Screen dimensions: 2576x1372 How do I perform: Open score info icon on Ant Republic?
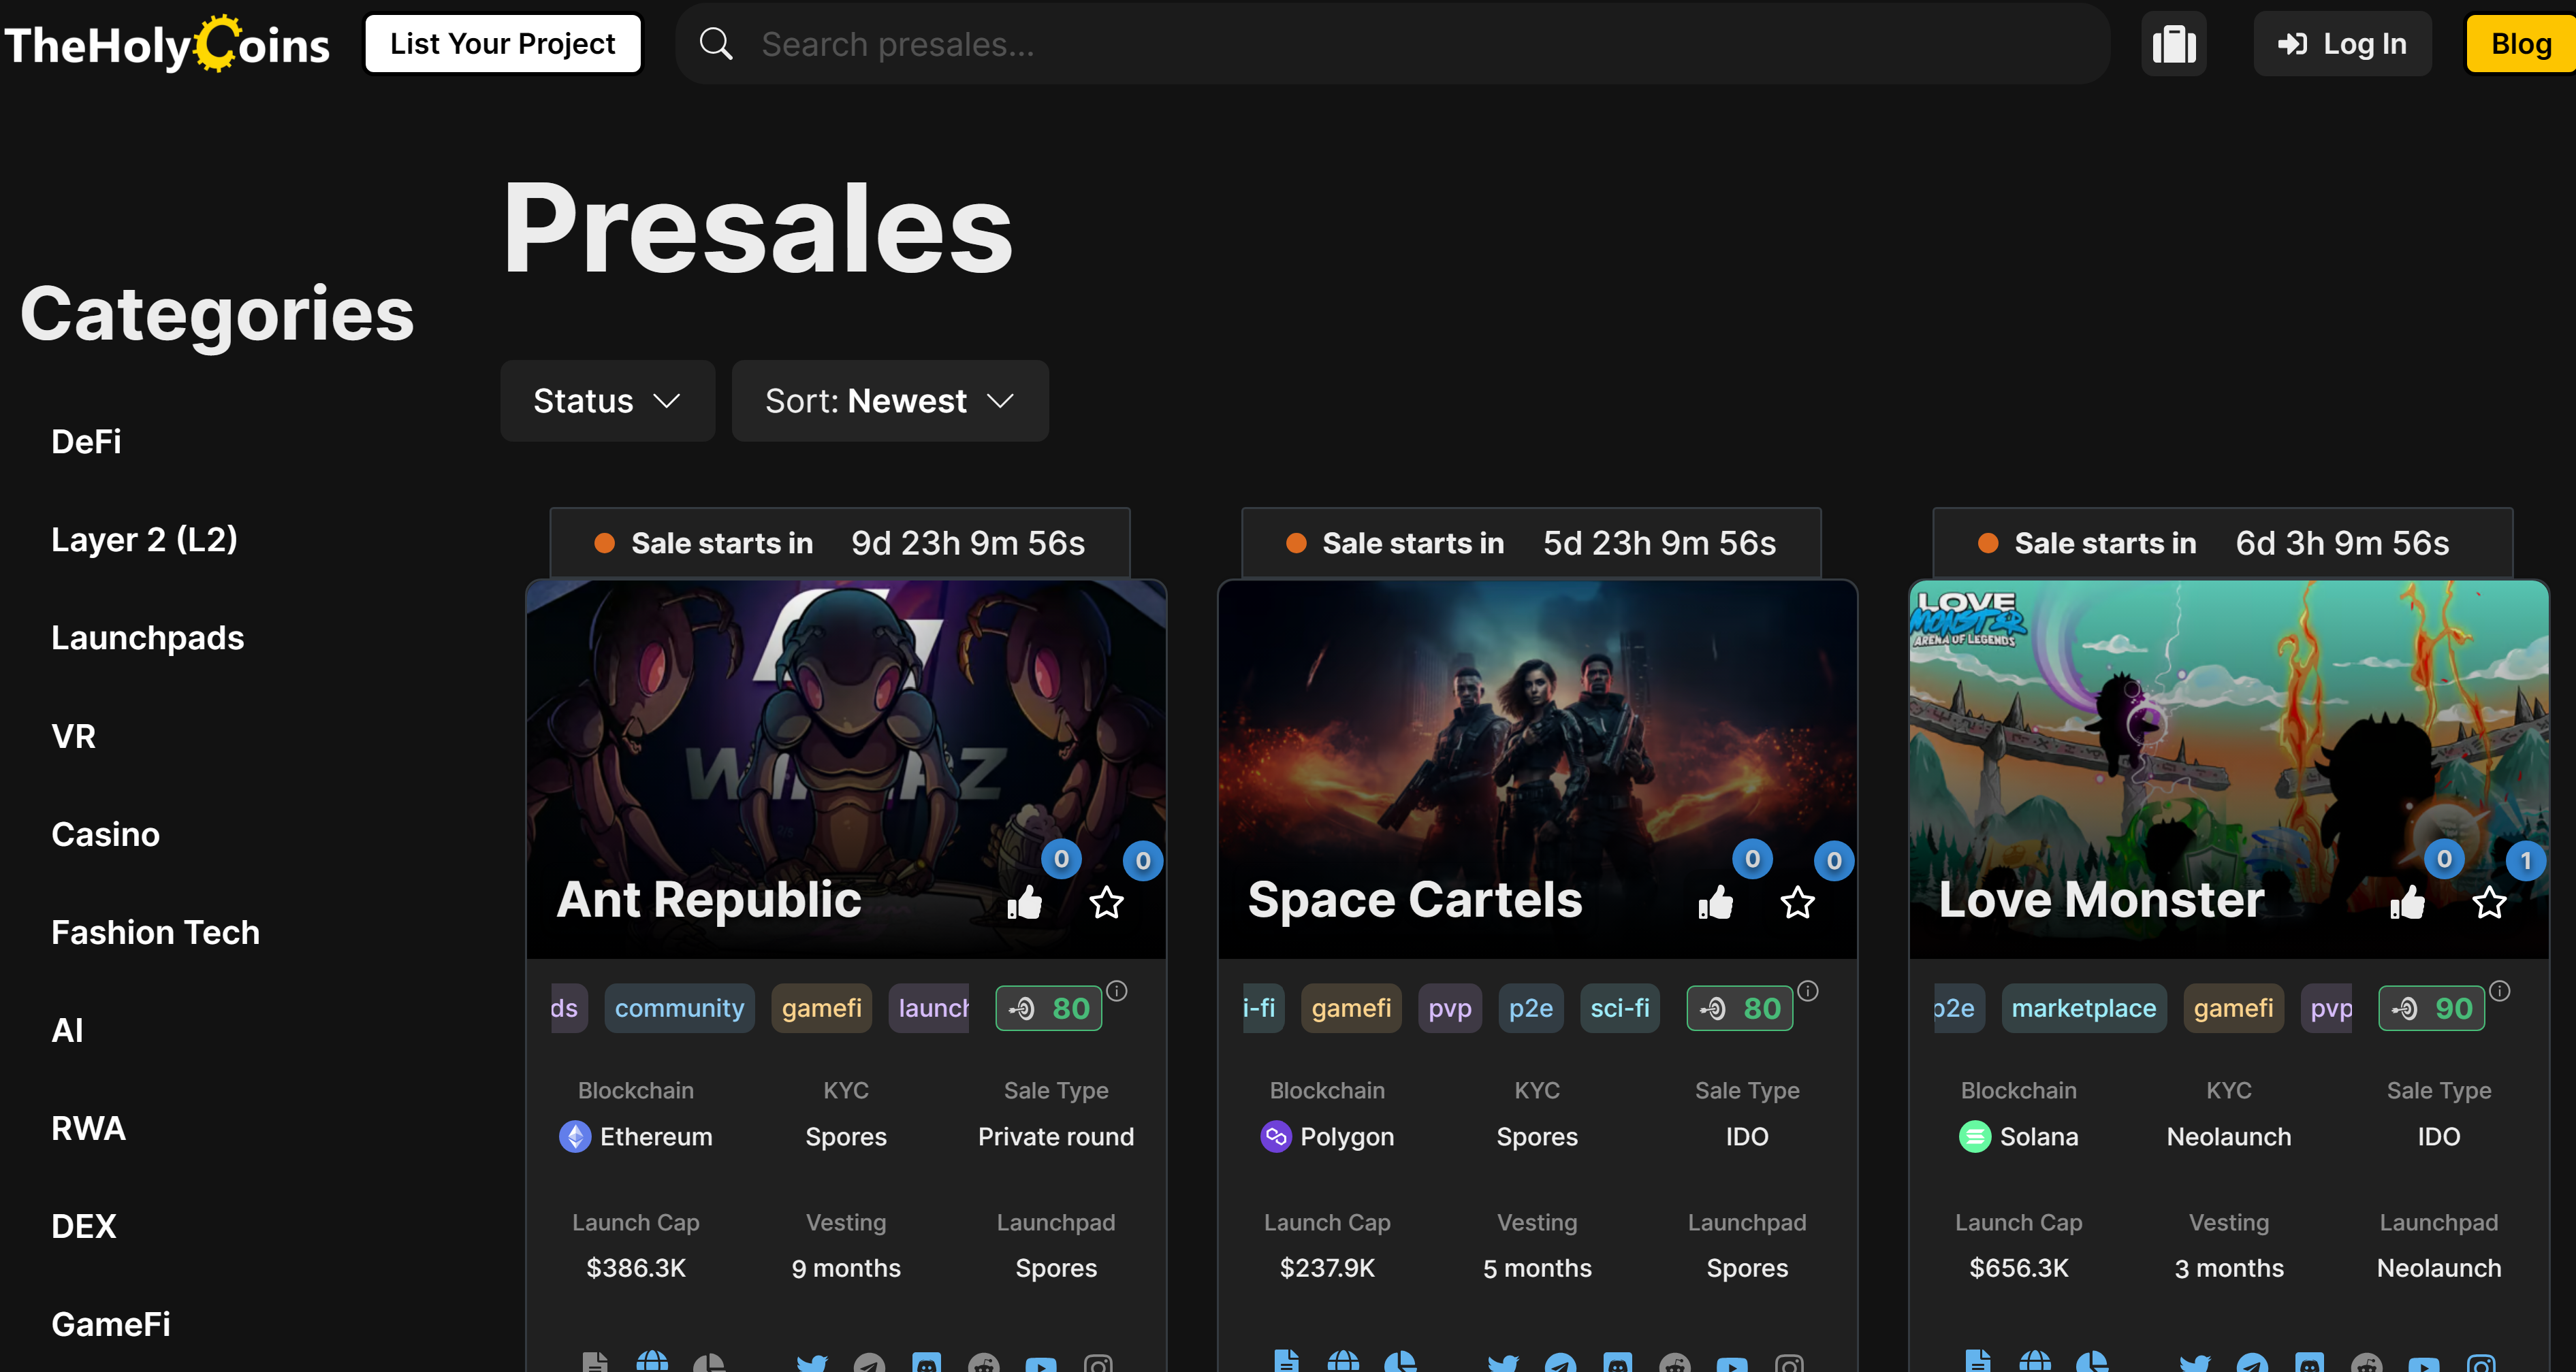[x=1117, y=990]
